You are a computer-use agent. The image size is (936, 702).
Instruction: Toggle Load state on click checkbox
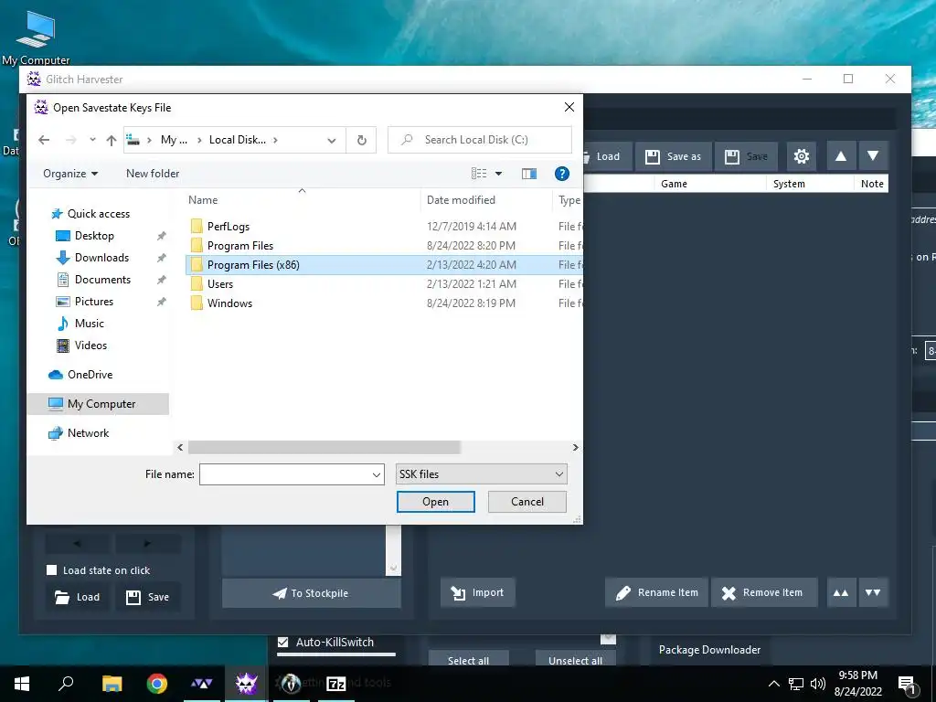click(52, 570)
